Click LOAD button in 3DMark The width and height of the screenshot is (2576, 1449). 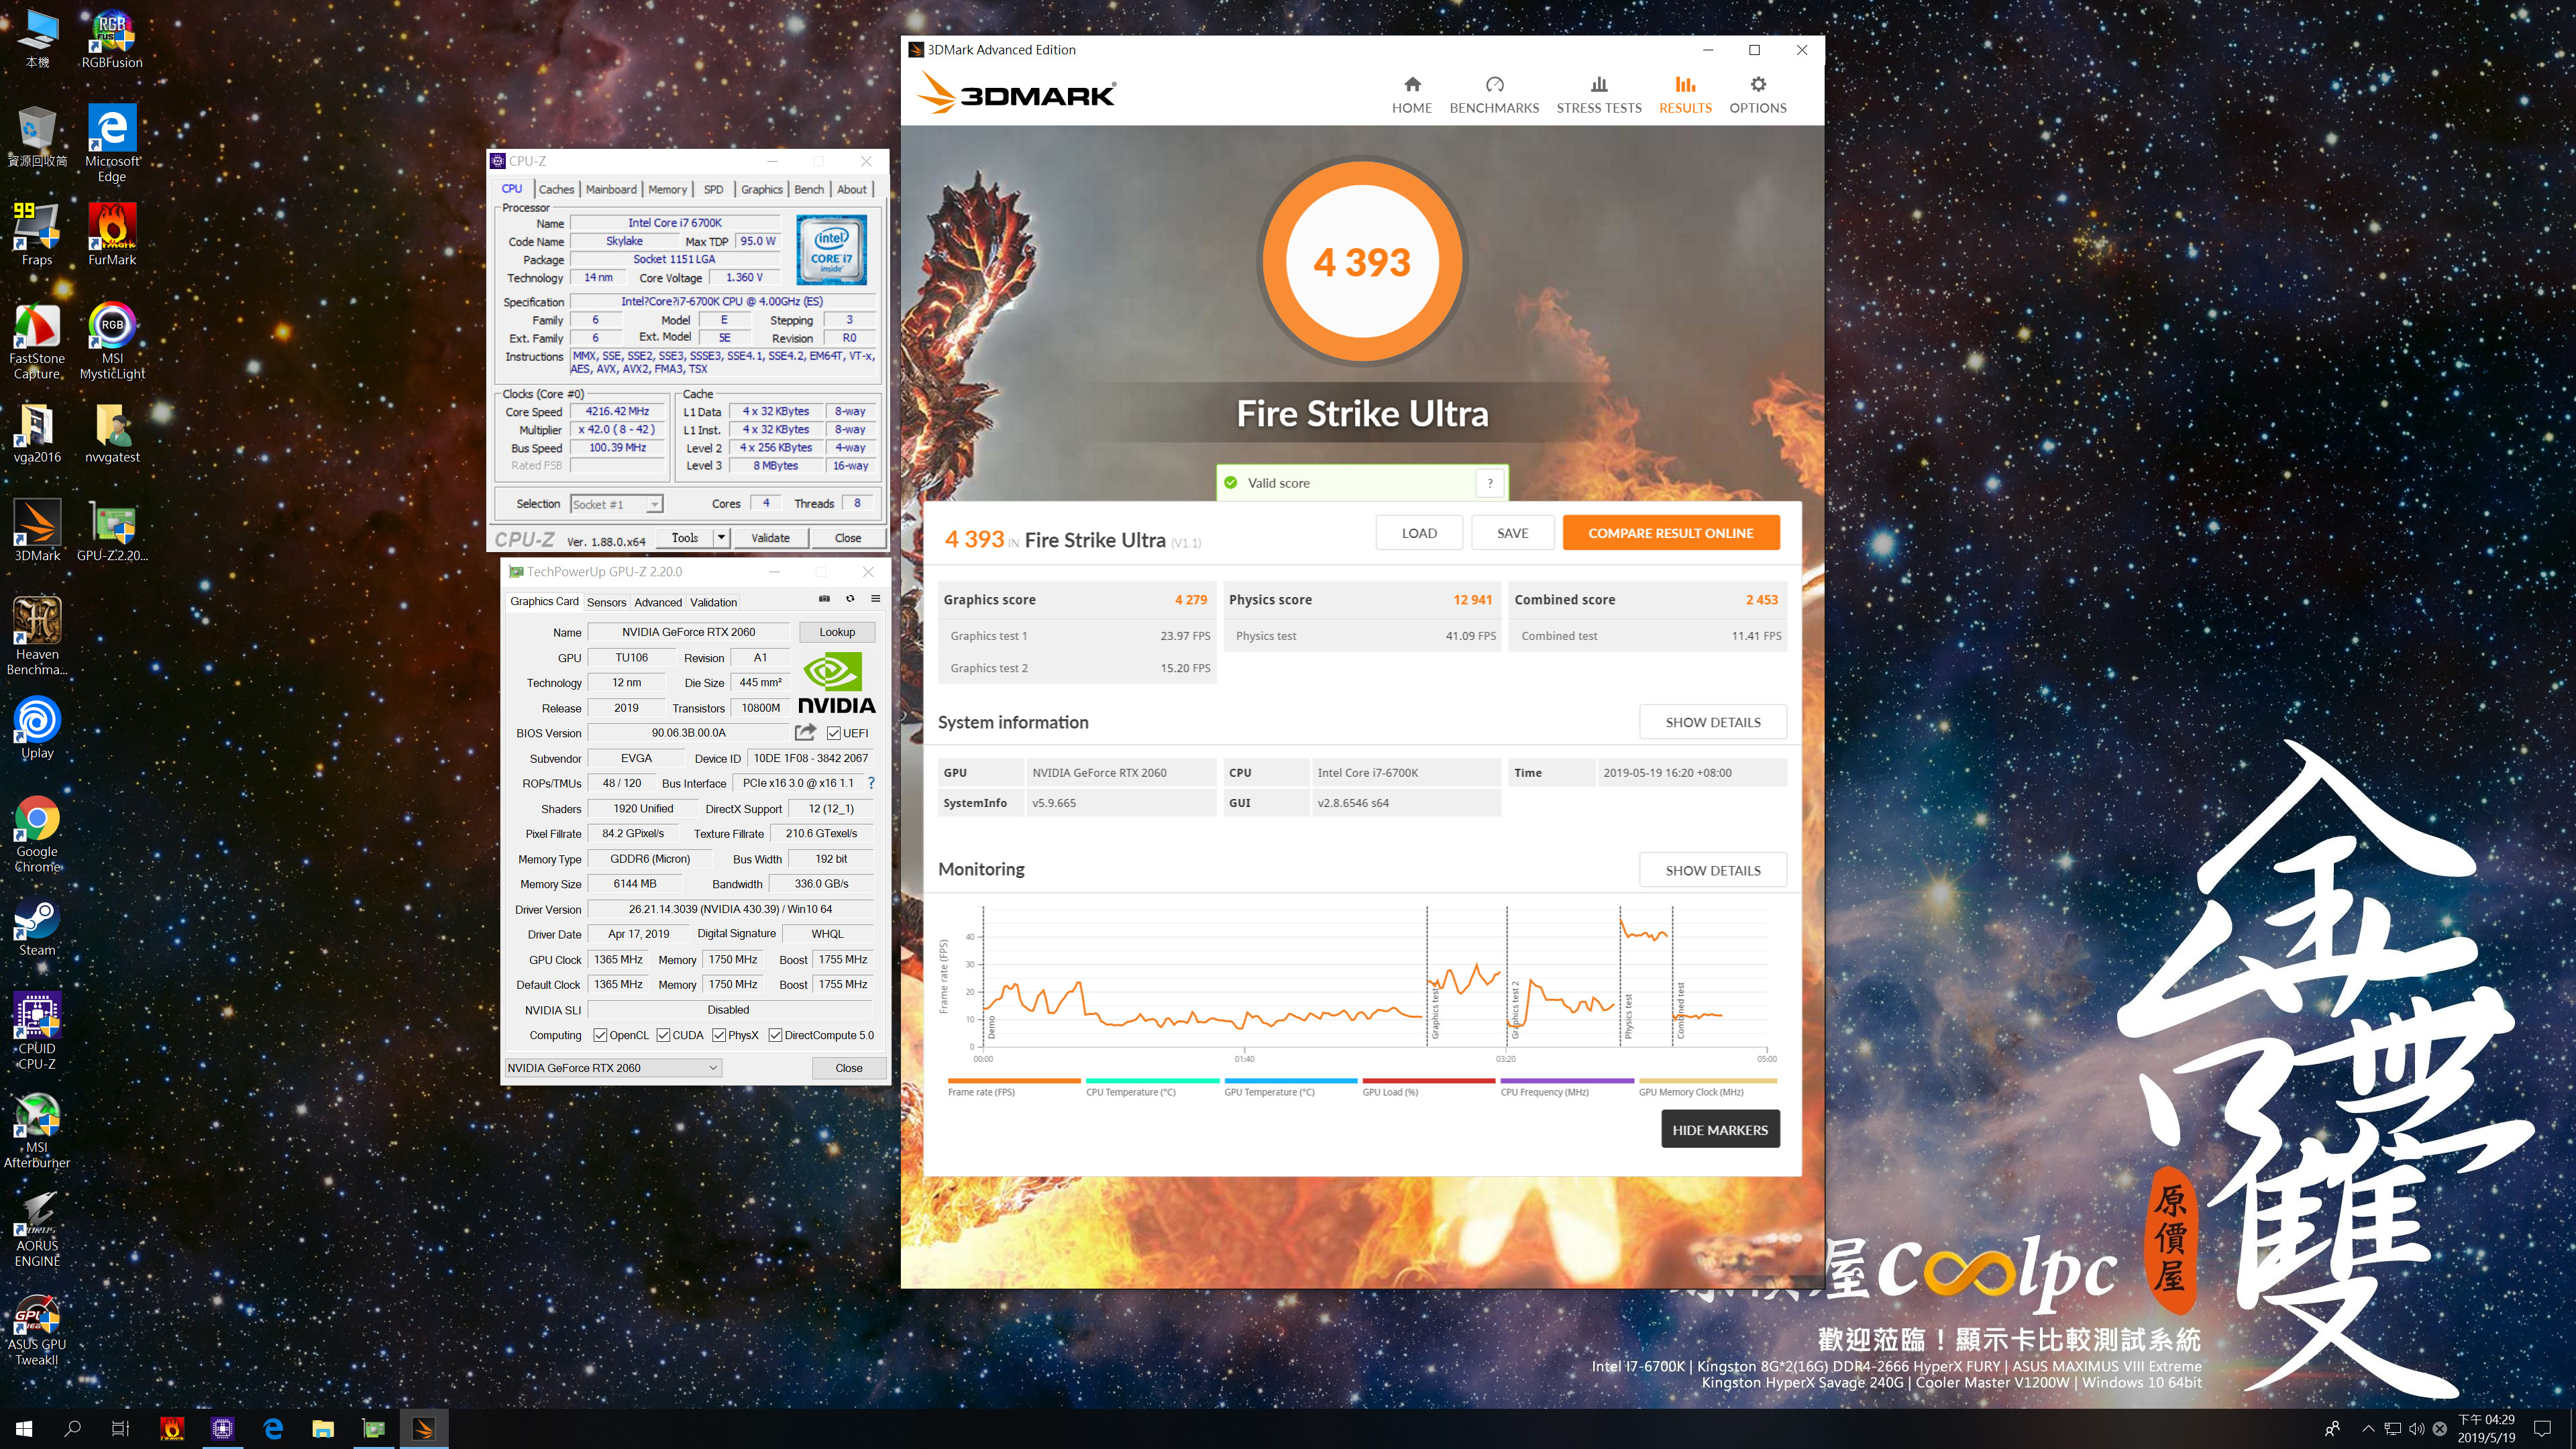click(x=1419, y=533)
